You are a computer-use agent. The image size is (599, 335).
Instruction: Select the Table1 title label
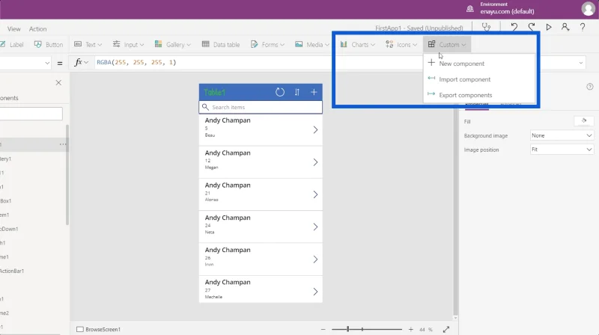tap(215, 92)
